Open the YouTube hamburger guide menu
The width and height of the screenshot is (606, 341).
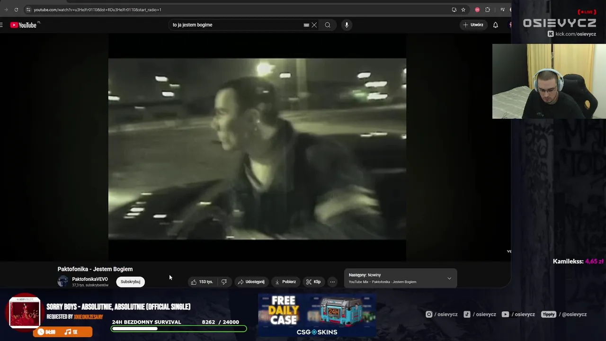point(1,25)
